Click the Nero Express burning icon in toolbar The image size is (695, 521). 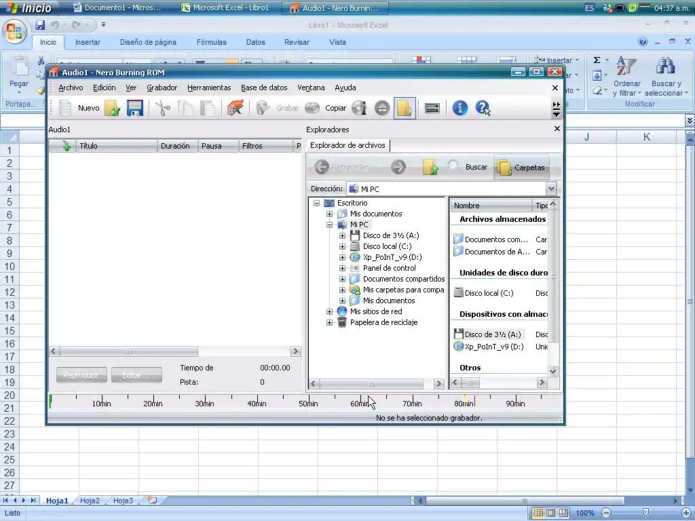pyautogui.click(x=235, y=108)
